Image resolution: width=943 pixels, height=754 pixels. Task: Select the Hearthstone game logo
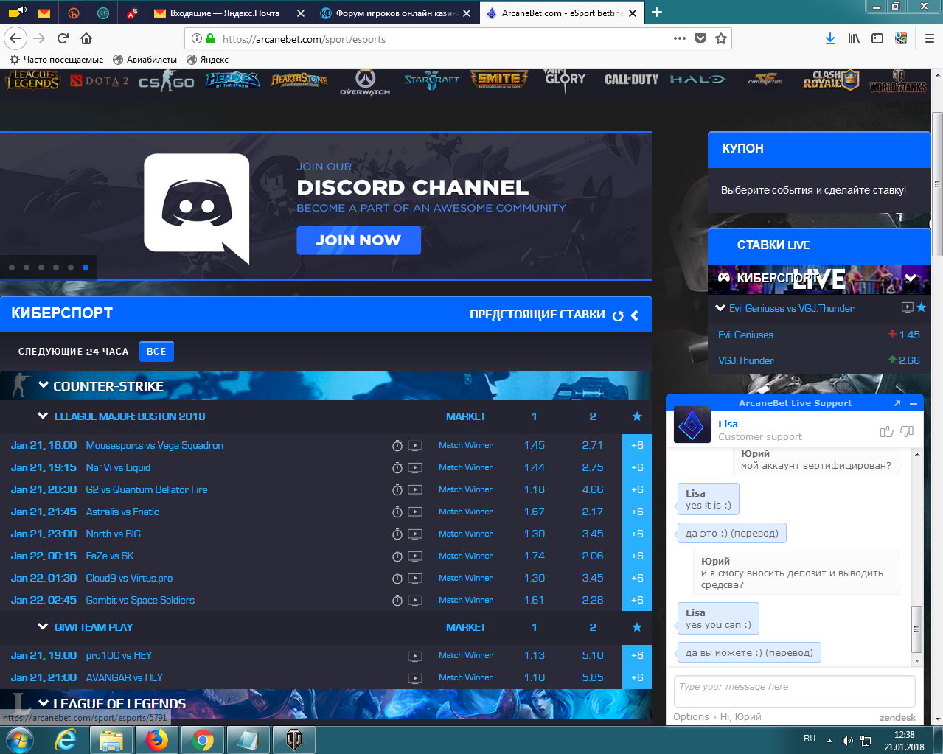coord(299,80)
